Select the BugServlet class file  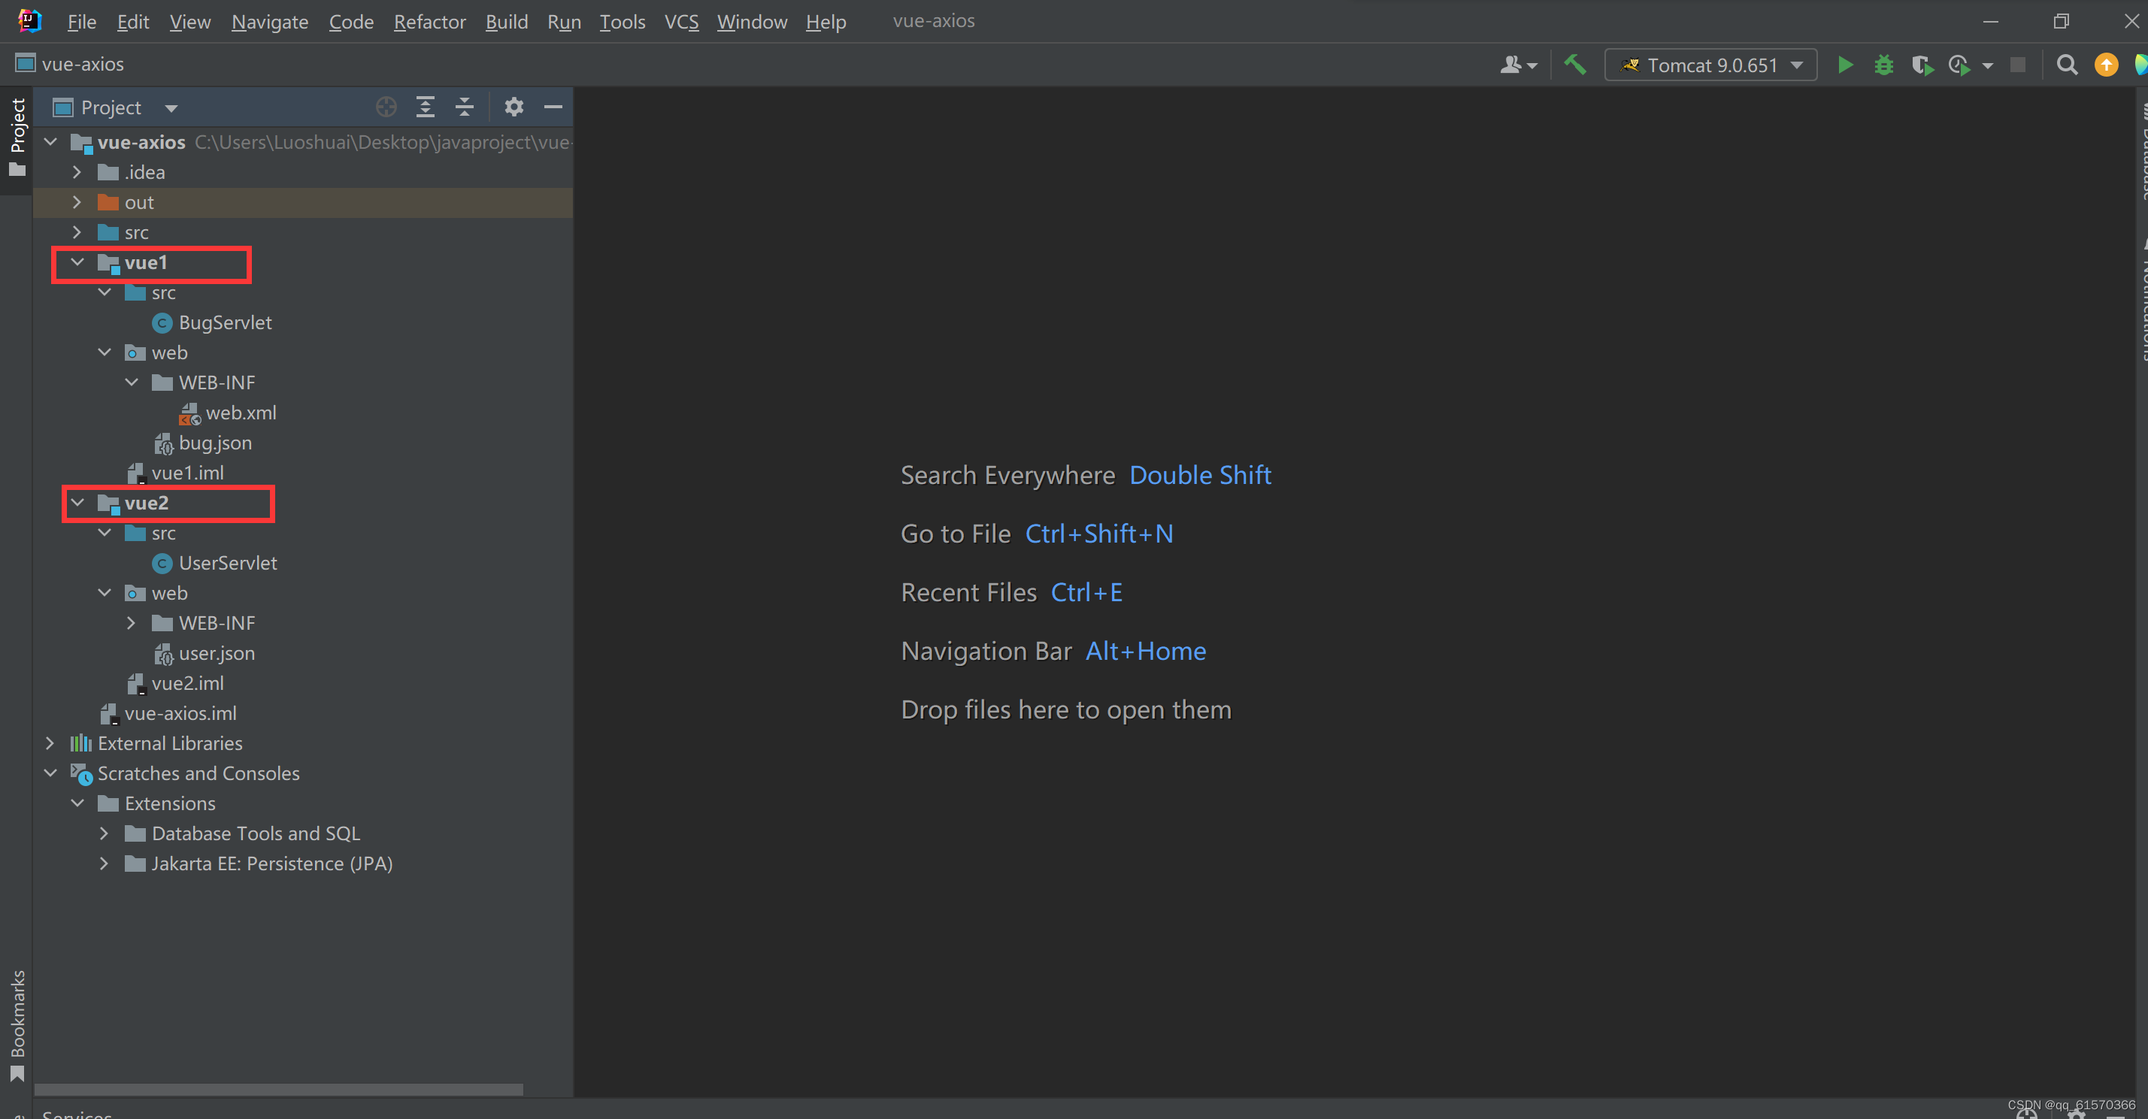(224, 322)
